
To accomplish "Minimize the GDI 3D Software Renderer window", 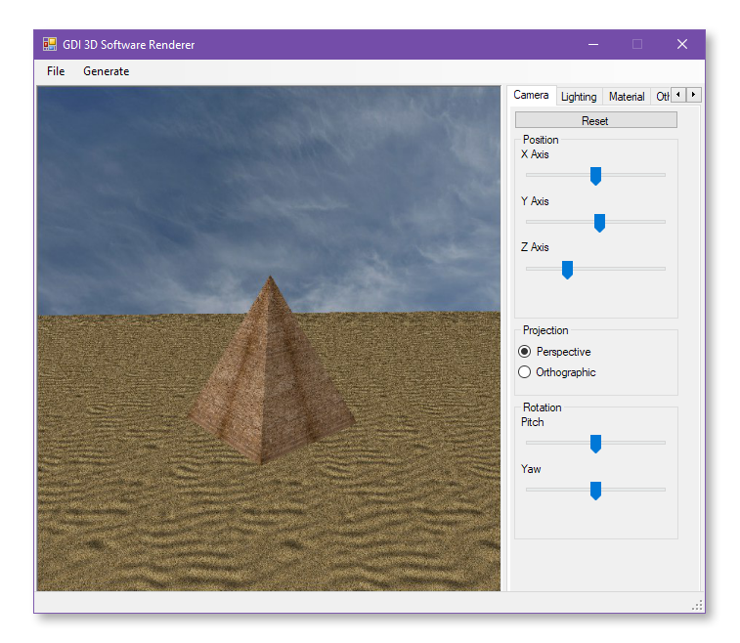I will (593, 44).
